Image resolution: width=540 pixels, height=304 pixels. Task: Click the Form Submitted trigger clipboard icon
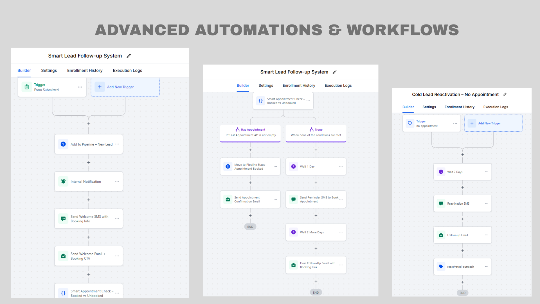click(x=27, y=87)
